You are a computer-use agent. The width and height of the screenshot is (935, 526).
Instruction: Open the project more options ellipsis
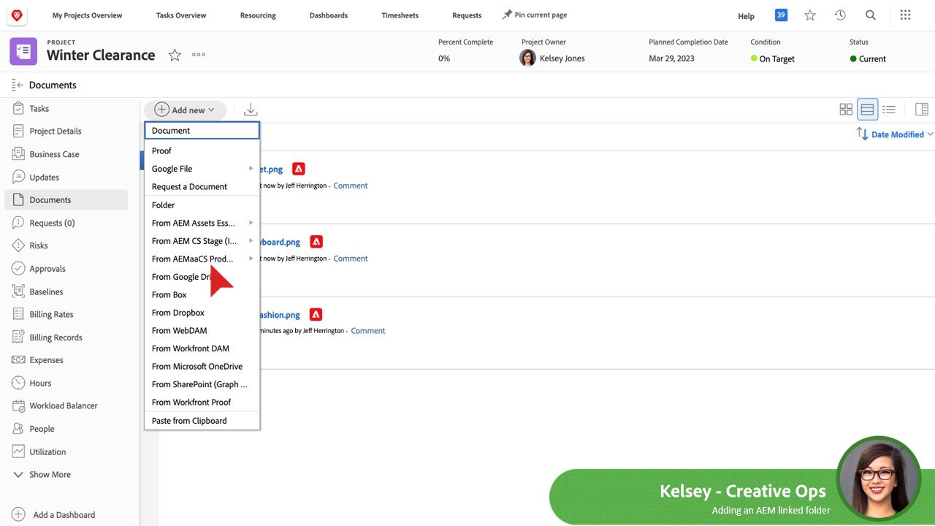pyautogui.click(x=199, y=55)
